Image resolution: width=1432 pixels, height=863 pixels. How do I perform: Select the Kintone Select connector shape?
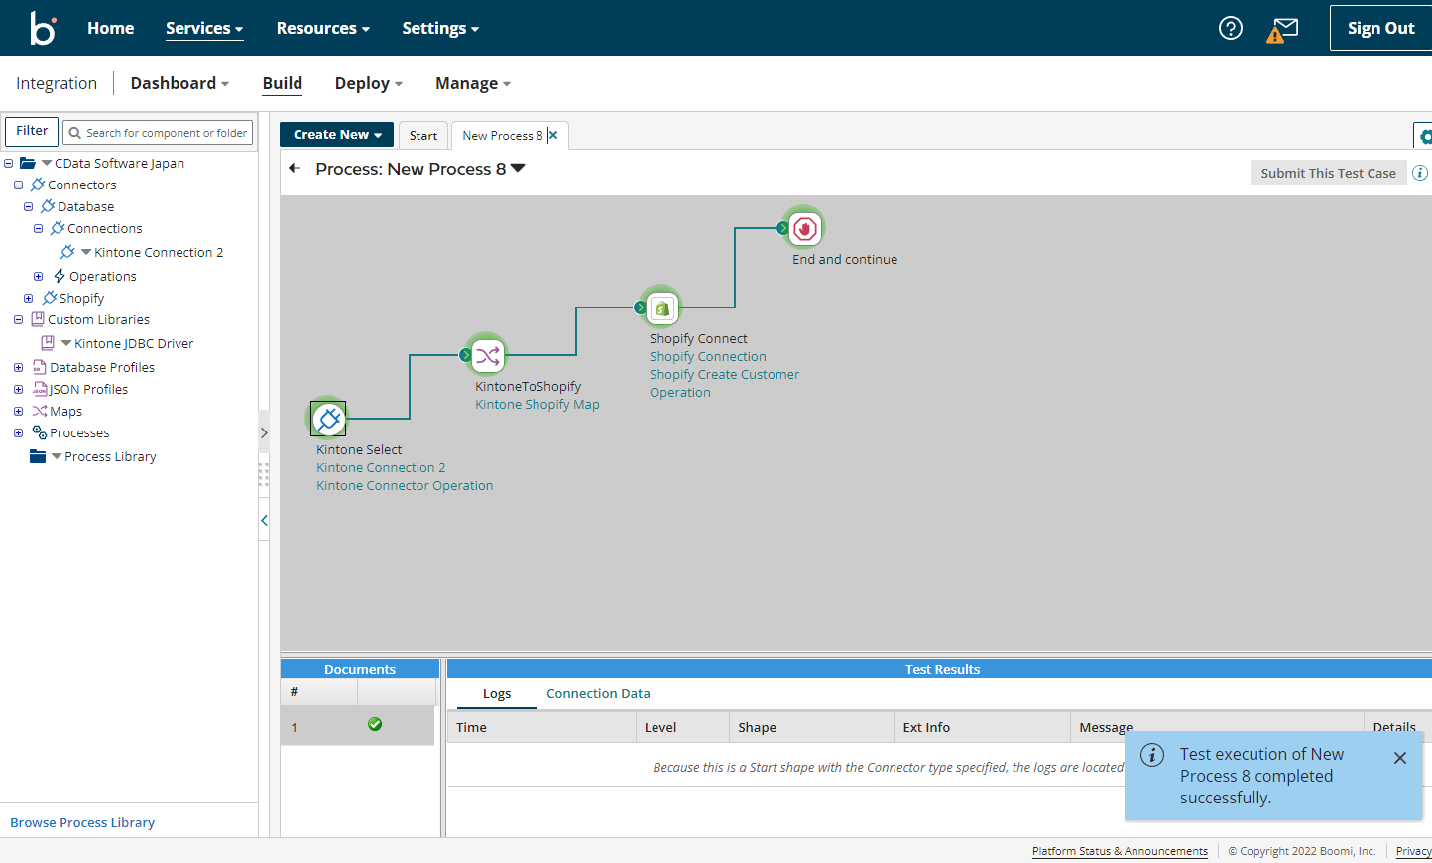click(328, 419)
